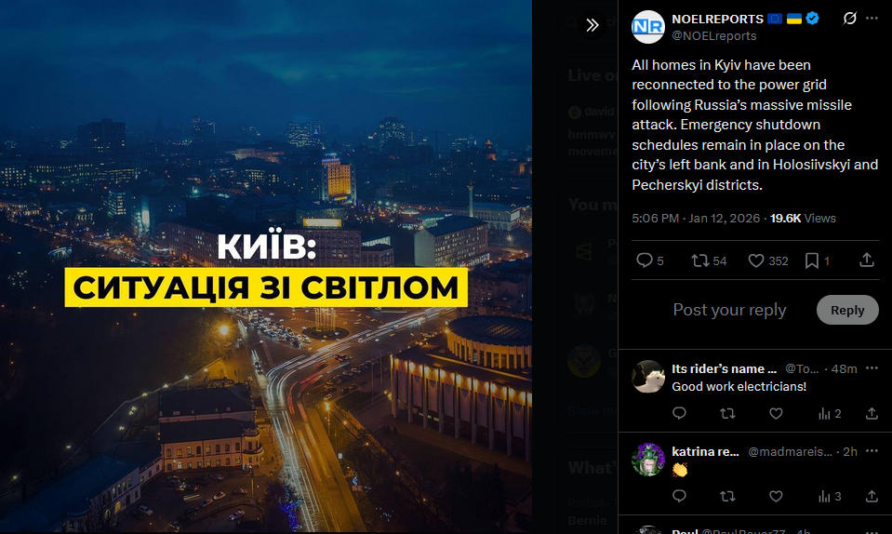The width and height of the screenshot is (892, 534).
Task: Open the NOELREPORTS profile avatar
Action: tap(648, 27)
